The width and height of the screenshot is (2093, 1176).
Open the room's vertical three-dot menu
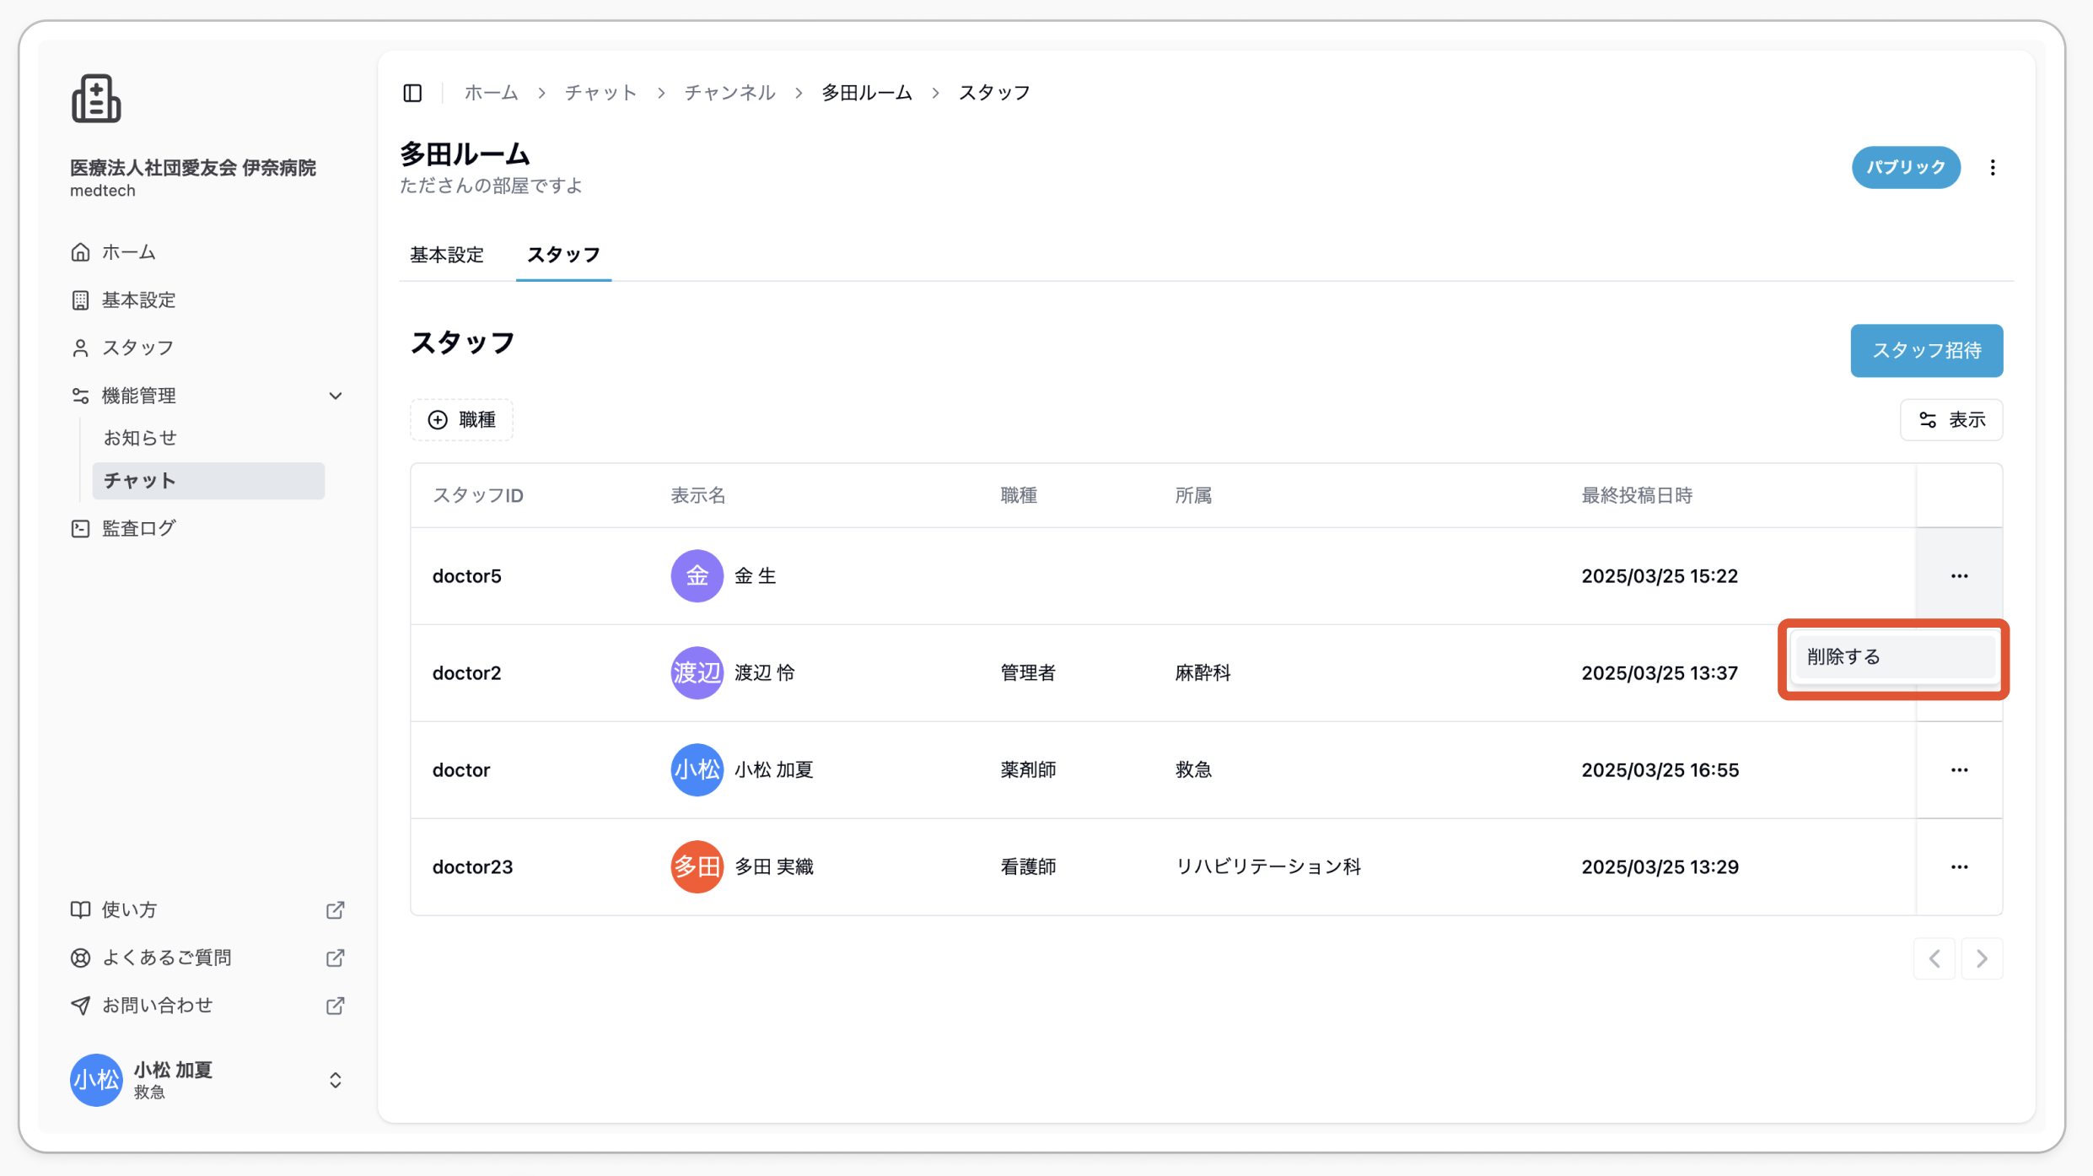pos(1993,167)
